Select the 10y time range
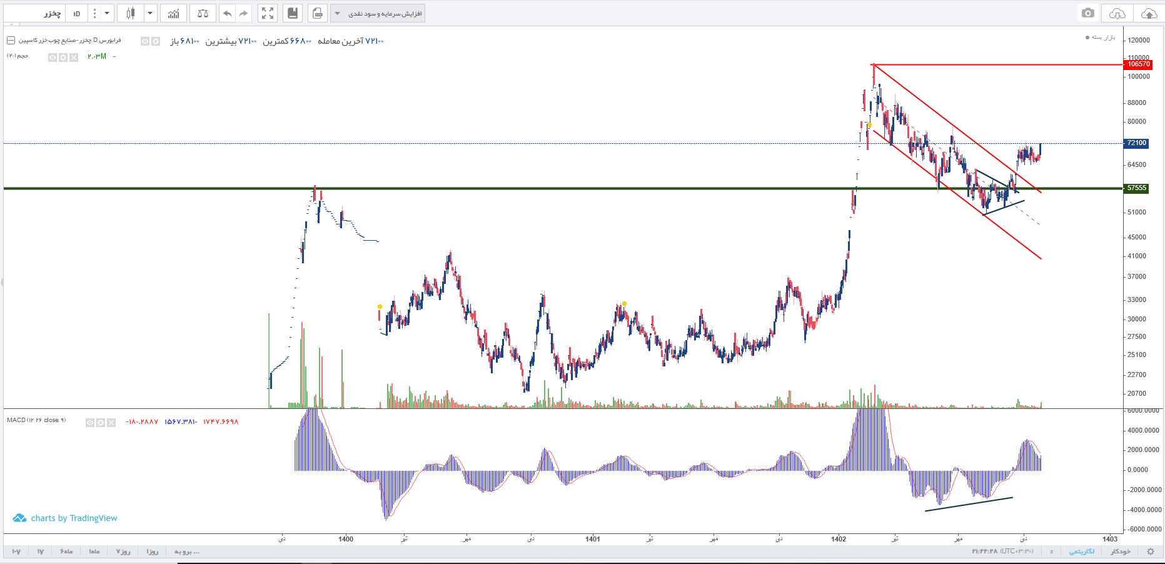Image resolution: width=1165 pixels, height=564 pixels. [16, 551]
